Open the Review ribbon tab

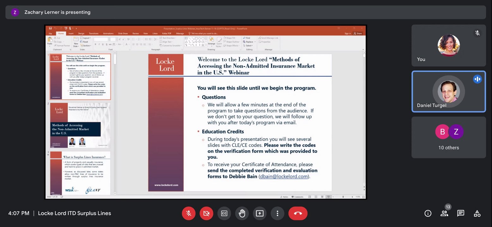pos(136,33)
